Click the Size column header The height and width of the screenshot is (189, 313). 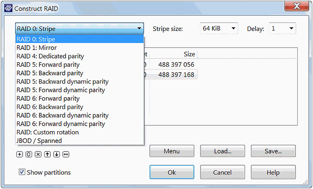[x=173, y=54]
